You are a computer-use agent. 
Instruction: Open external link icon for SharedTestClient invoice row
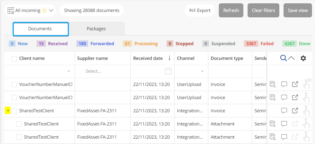click(295, 111)
